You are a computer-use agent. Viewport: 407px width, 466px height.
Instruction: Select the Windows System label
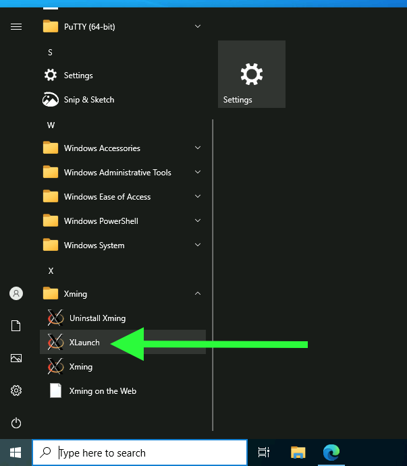(94, 245)
